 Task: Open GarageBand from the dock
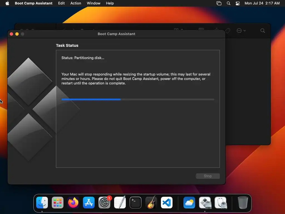(x=151, y=203)
